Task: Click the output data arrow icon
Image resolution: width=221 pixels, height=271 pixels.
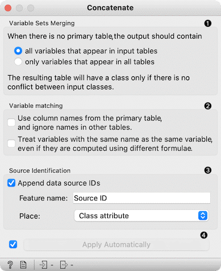Action: tap(64, 265)
